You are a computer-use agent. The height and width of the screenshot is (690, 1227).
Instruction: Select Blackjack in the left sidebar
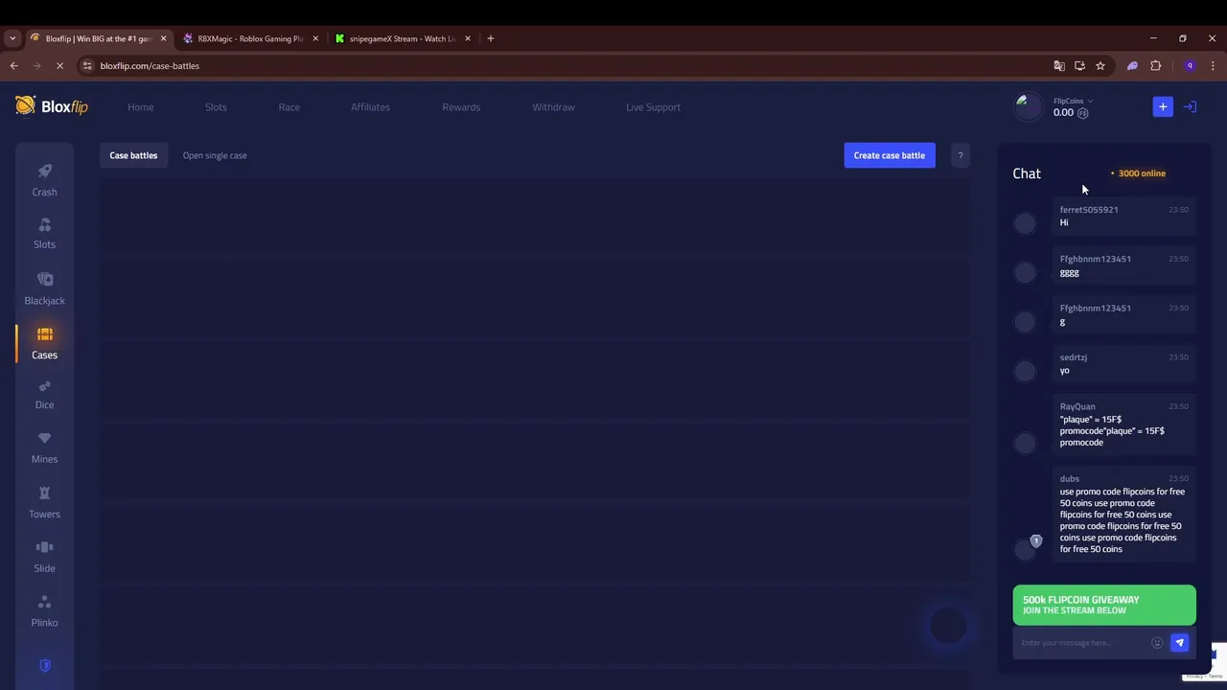tap(44, 288)
